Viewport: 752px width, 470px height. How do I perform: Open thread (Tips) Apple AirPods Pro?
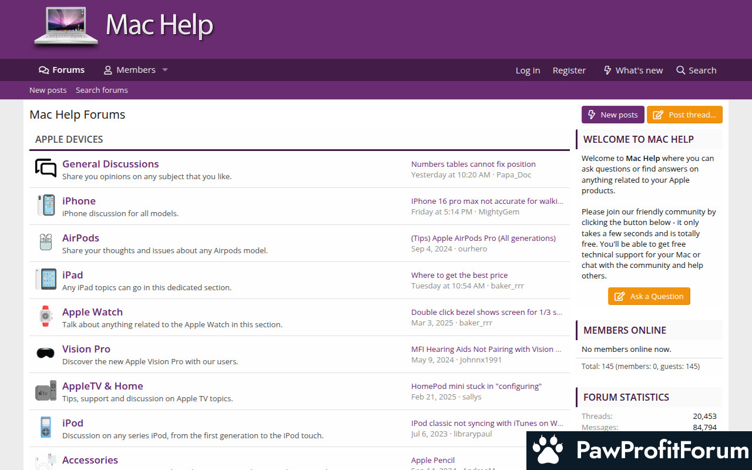click(x=484, y=238)
